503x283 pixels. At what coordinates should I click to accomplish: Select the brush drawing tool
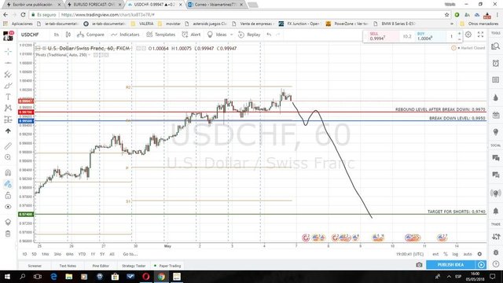click(x=8, y=86)
